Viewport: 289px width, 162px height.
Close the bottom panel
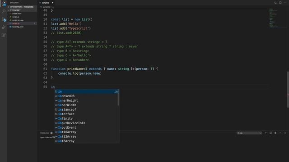pos(285,133)
